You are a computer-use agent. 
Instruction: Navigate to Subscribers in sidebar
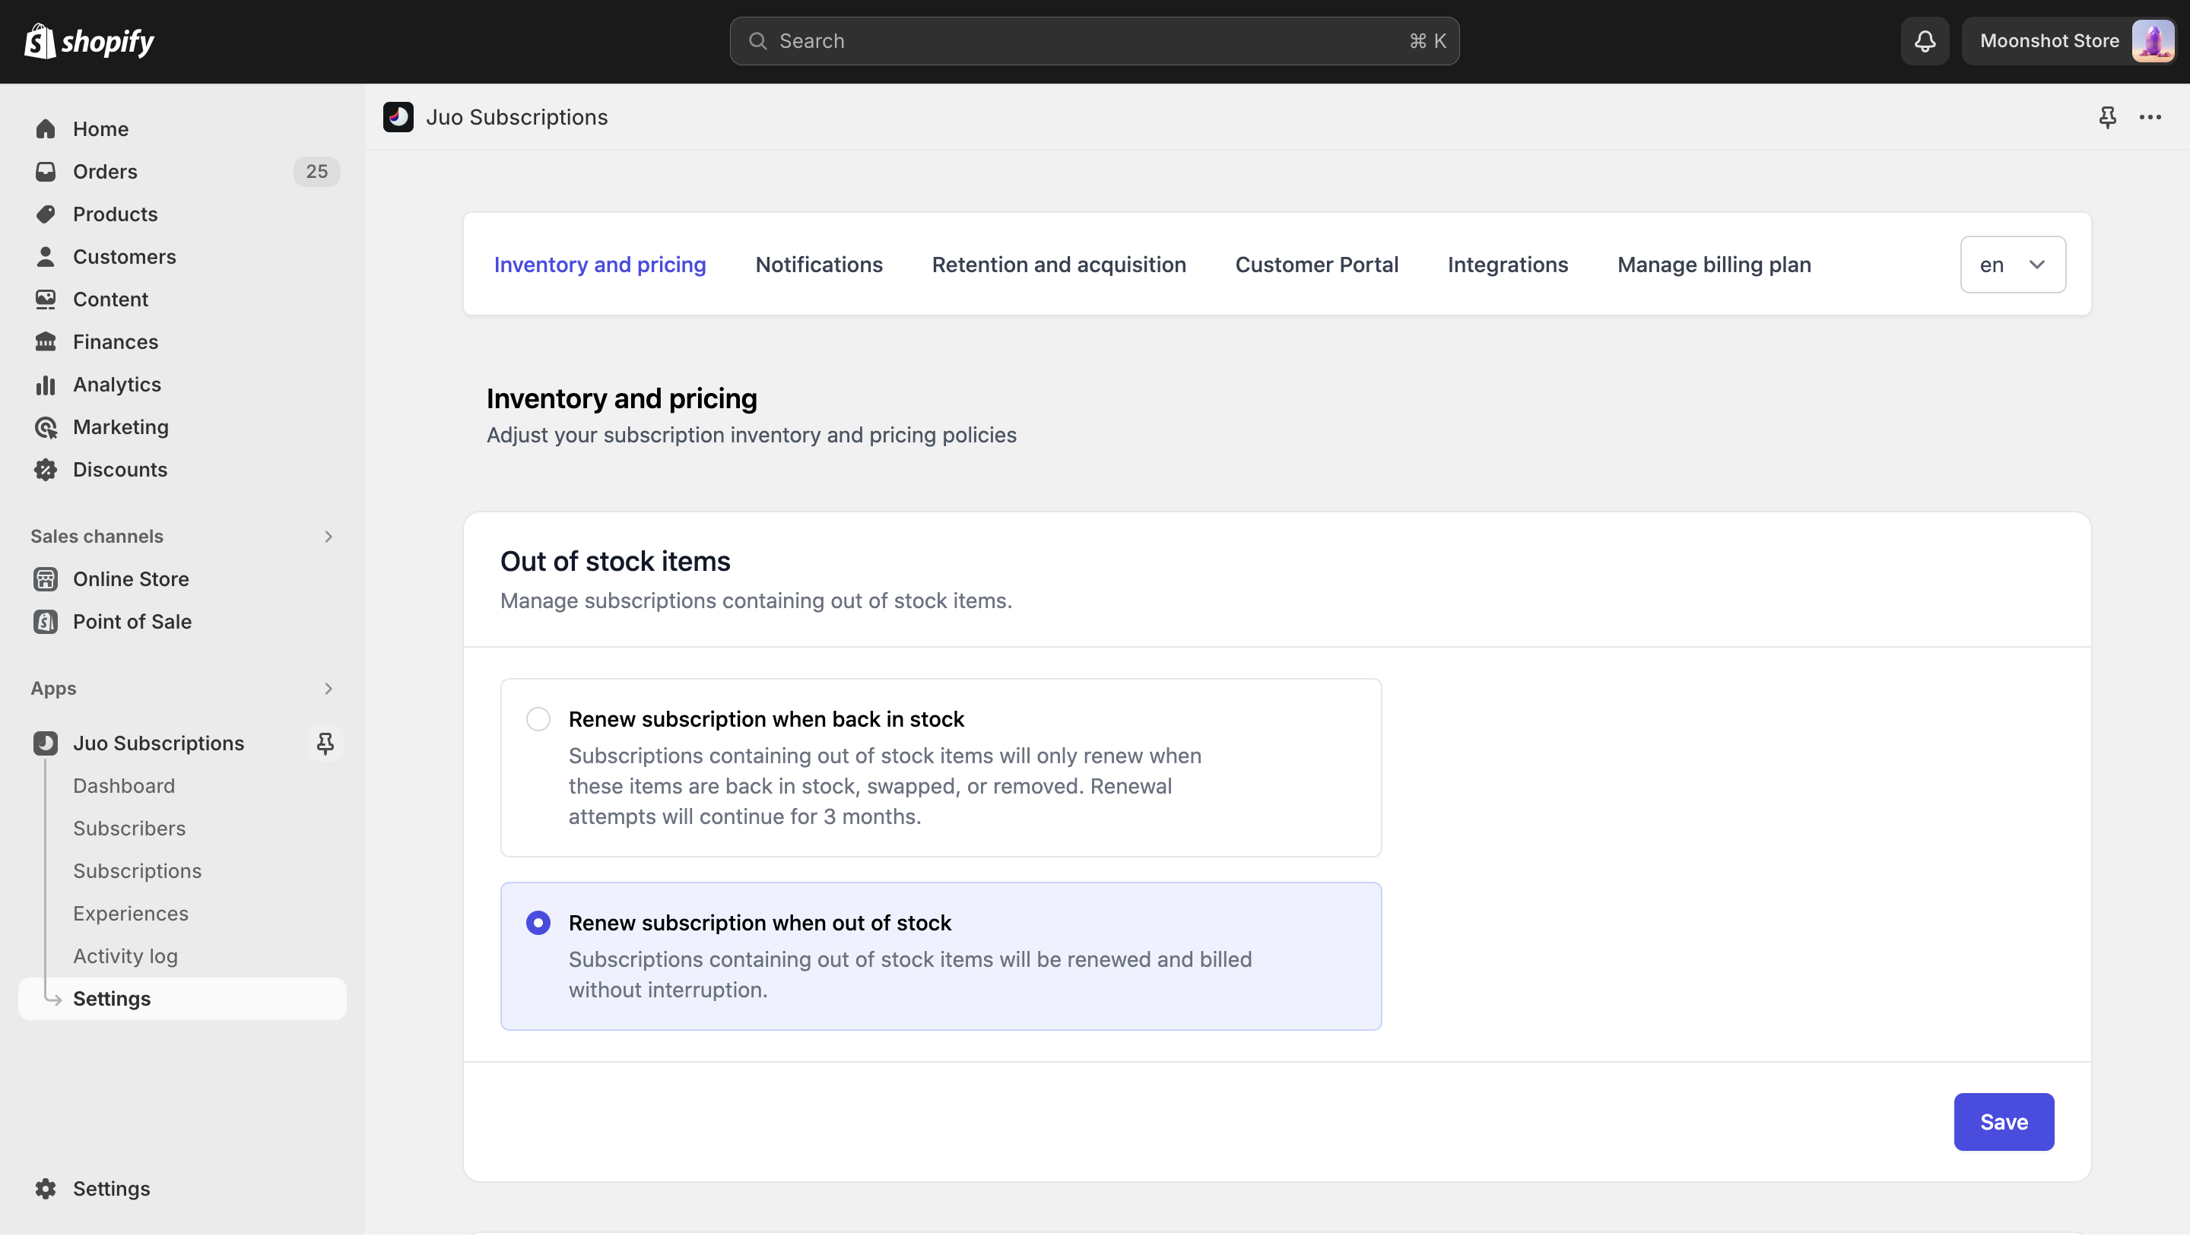[x=129, y=827]
